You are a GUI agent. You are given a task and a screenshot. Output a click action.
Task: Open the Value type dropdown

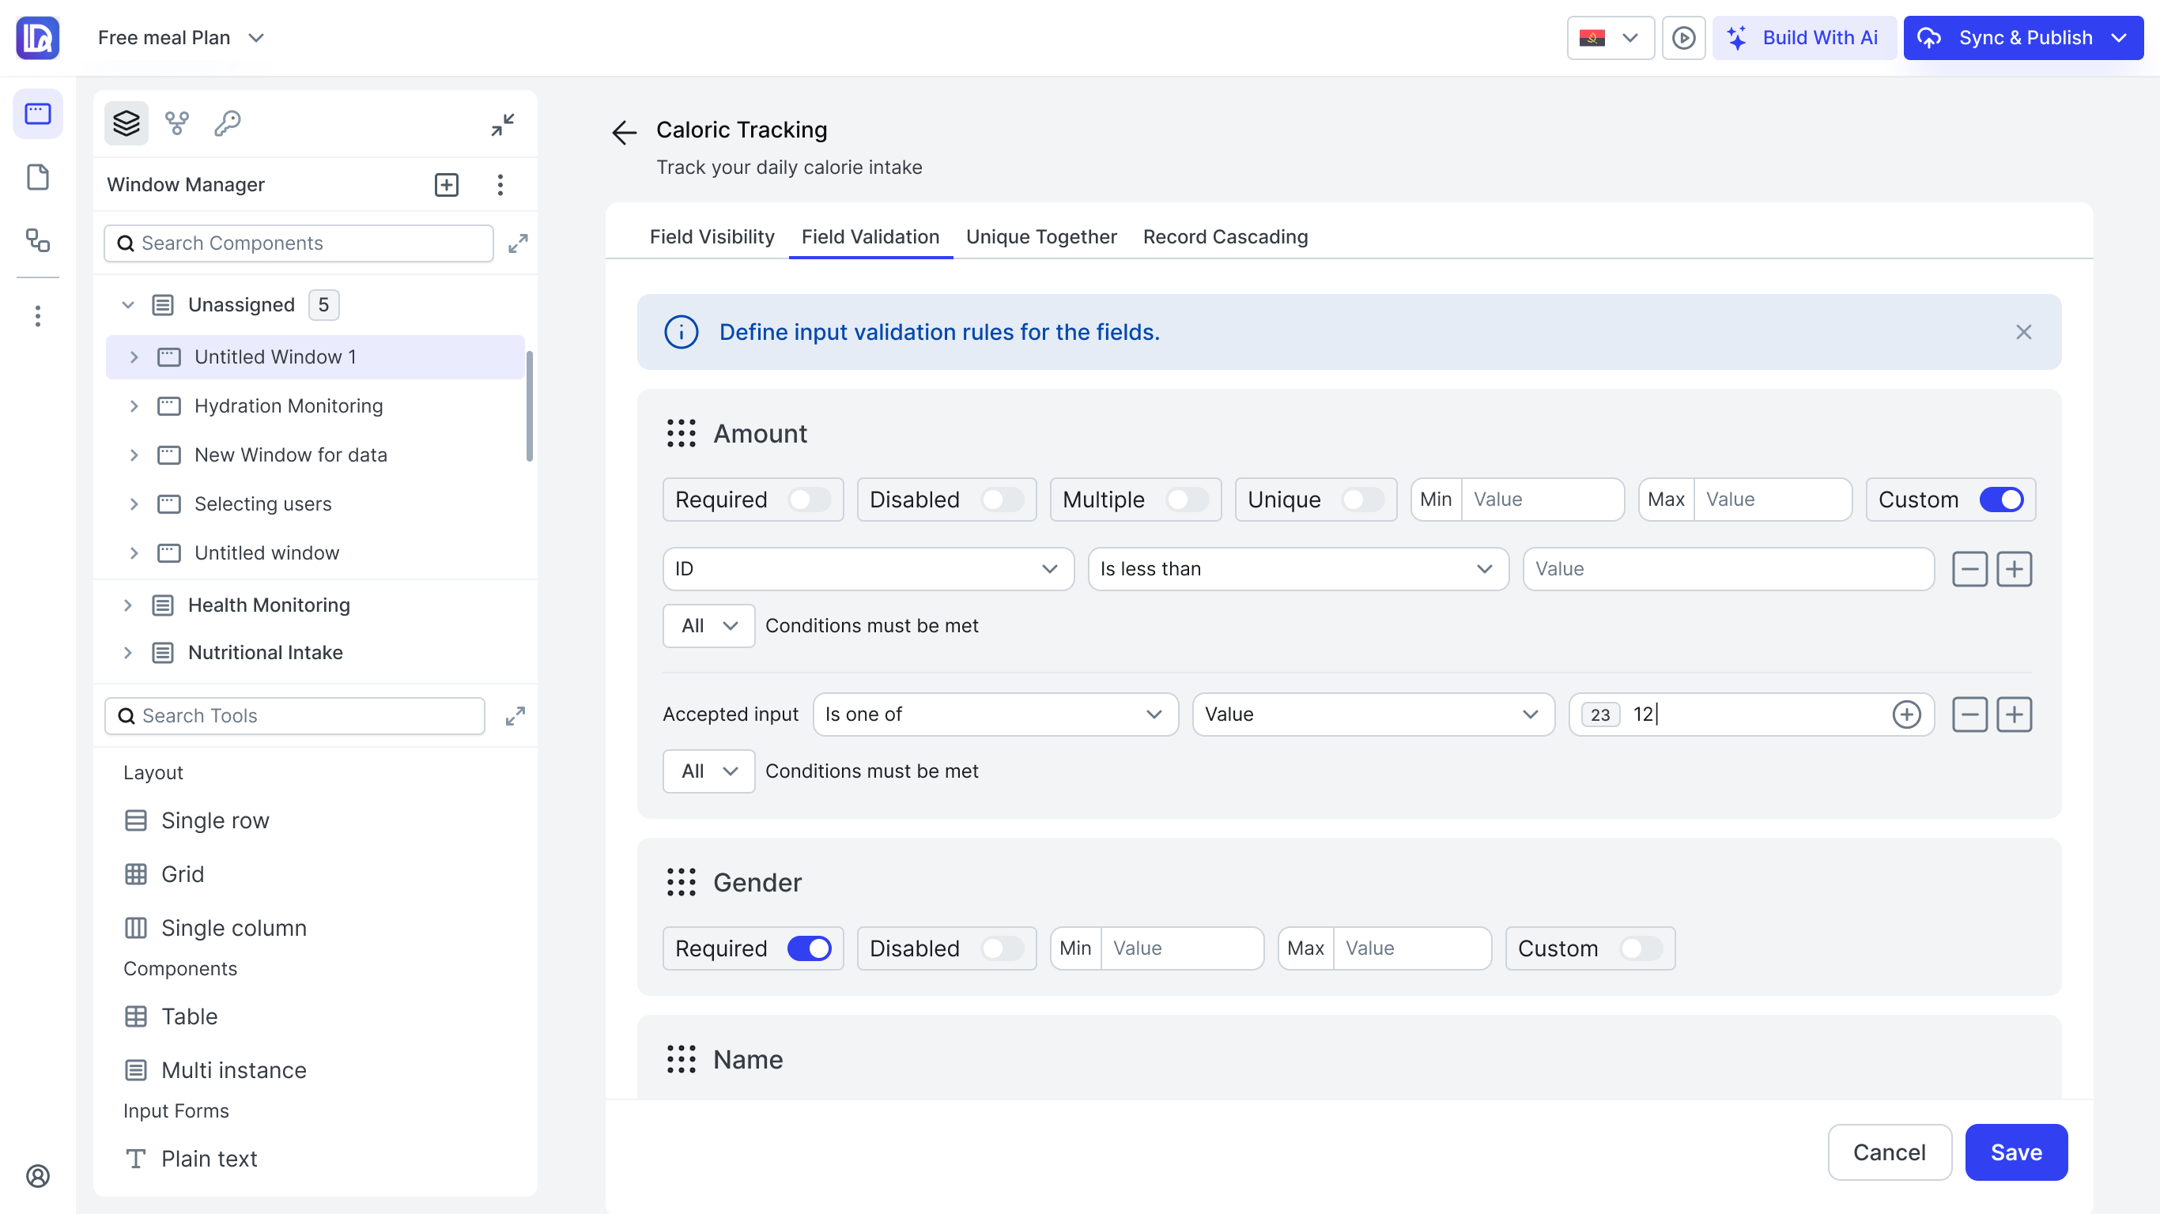1373,714
